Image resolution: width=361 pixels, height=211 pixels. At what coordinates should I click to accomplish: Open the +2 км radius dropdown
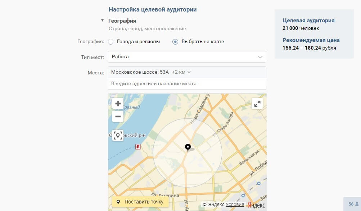pos(181,72)
